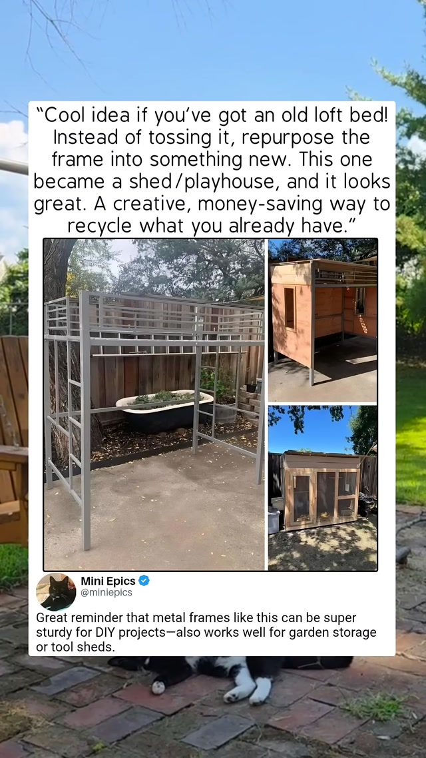The width and height of the screenshot is (426, 758).
Task: Tap the tree trunk in the large photo
Action: tap(63, 338)
